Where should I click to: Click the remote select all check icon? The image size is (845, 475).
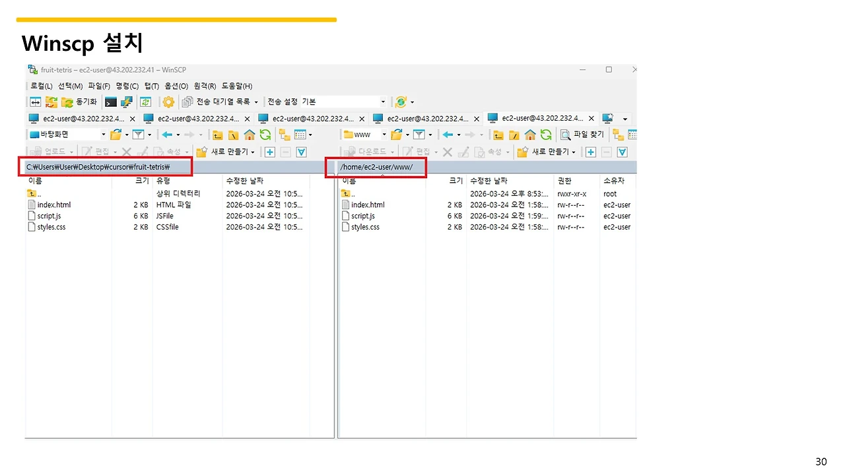point(622,152)
